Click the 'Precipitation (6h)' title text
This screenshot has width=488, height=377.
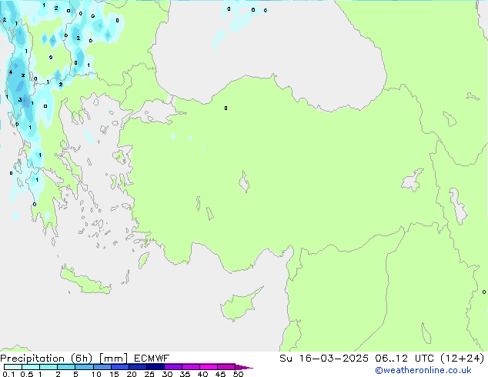46,359
